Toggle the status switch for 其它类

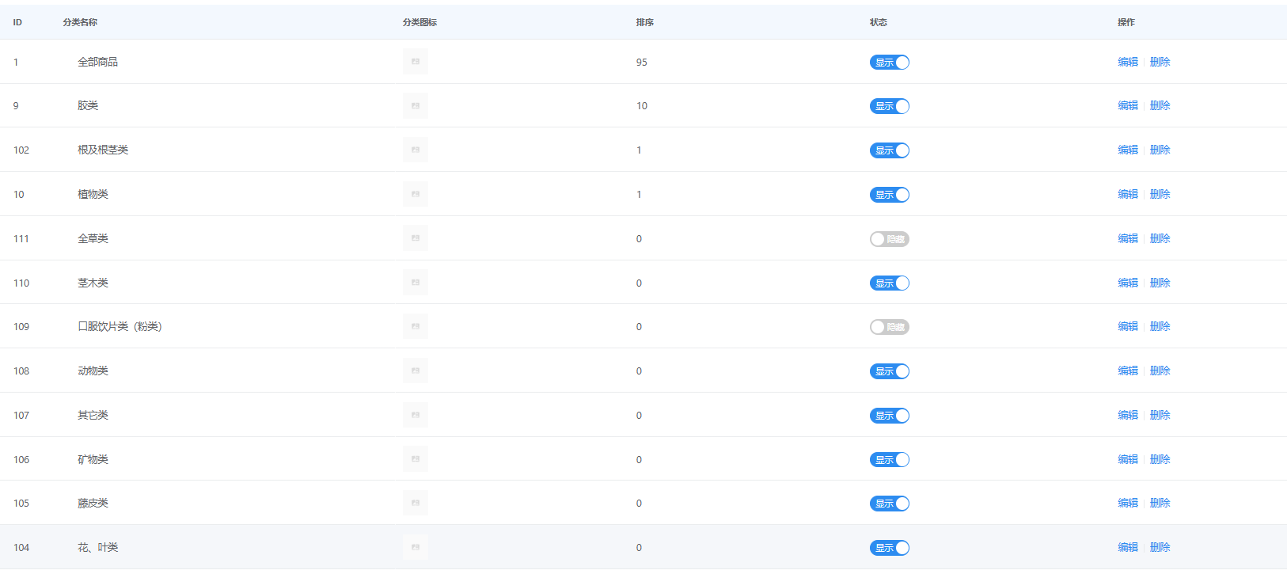coord(890,416)
